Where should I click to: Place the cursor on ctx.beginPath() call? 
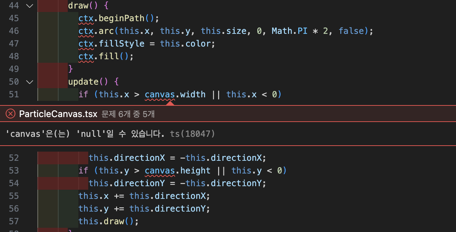tap(117, 18)
